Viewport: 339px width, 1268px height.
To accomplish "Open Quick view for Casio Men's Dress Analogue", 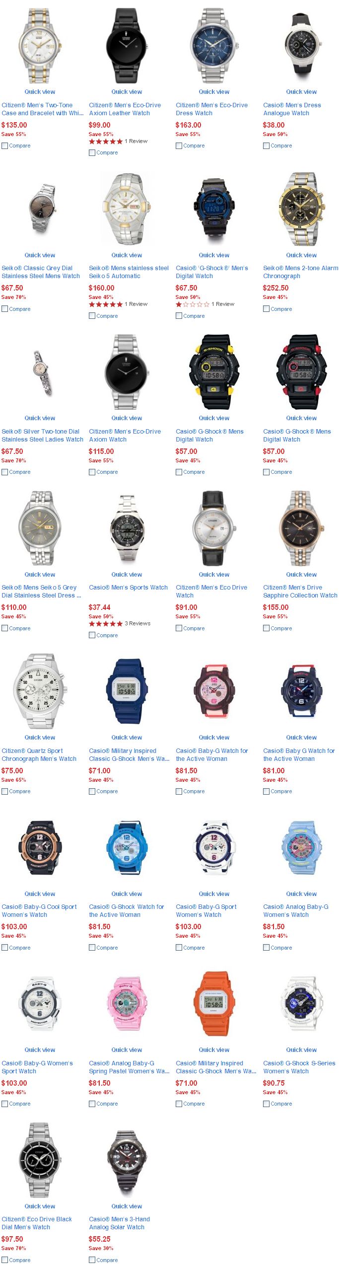I will click(x=301, y=92).
